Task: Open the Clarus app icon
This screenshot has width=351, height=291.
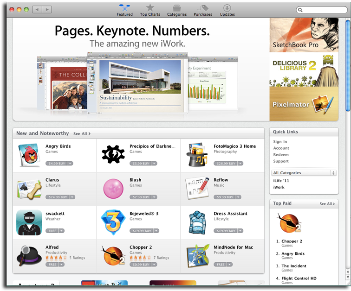Action: pyautogui.click(x=29, y=189)
